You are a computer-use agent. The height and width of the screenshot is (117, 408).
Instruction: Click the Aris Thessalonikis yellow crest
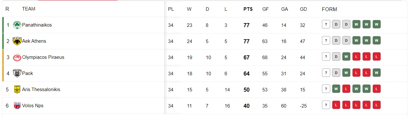click(x=17, y=89)
